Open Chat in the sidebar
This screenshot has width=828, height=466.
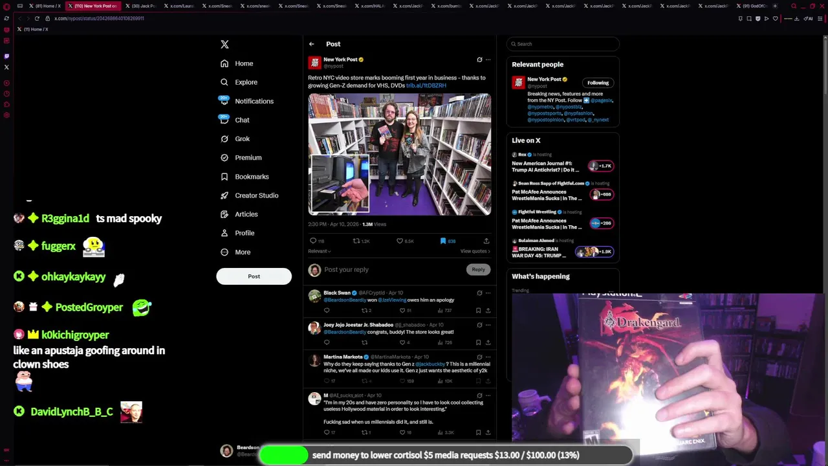235,120
